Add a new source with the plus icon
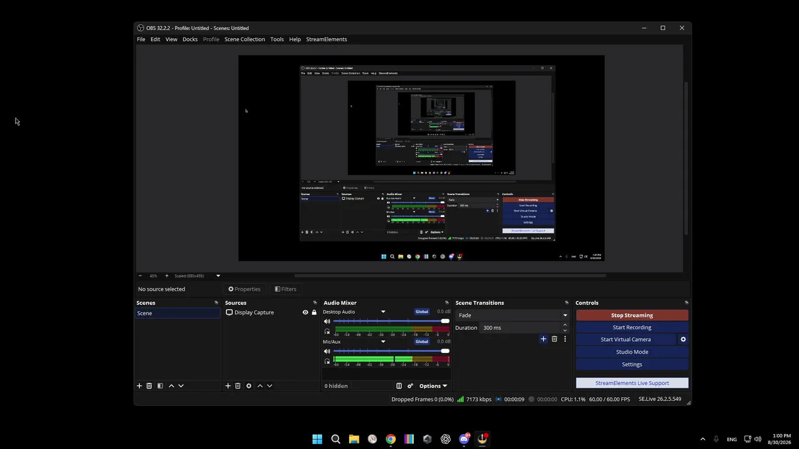 (x=228, y=386)
